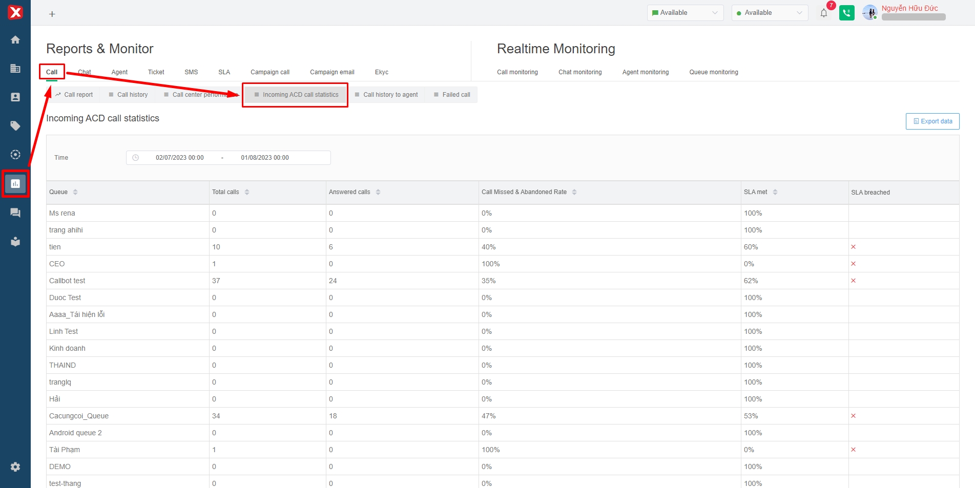Open the reports chart sidebar icon

pyautogui.click(x=15, y=183)
